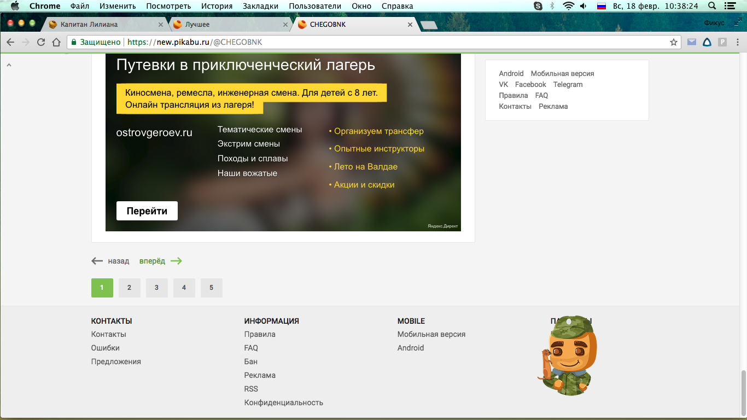Reload the page with the refresh icon
The height and width of the screenshot is (420, 747).
pos(41,42)
